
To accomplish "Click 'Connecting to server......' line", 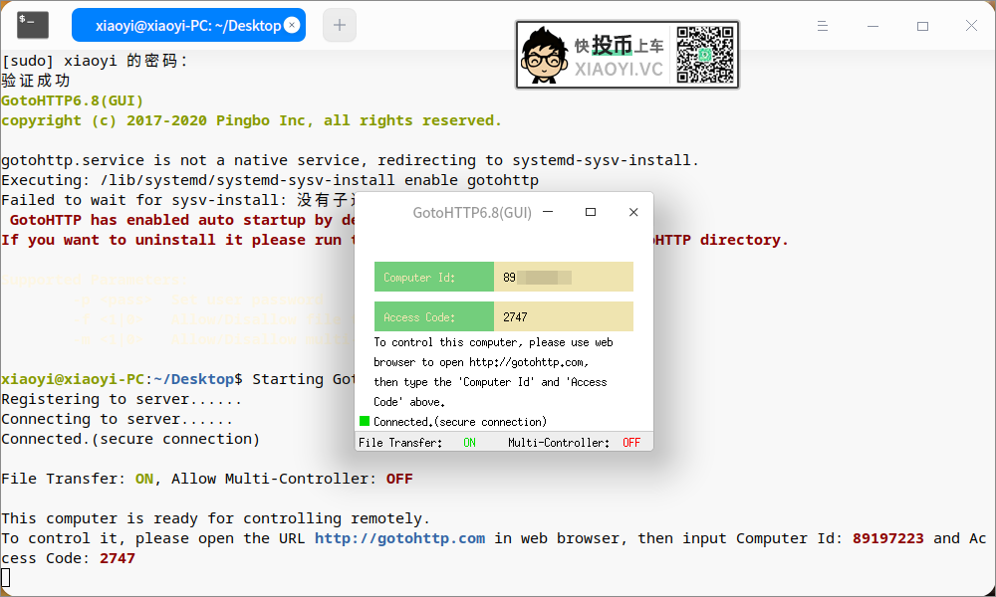I will click(117, 419).
